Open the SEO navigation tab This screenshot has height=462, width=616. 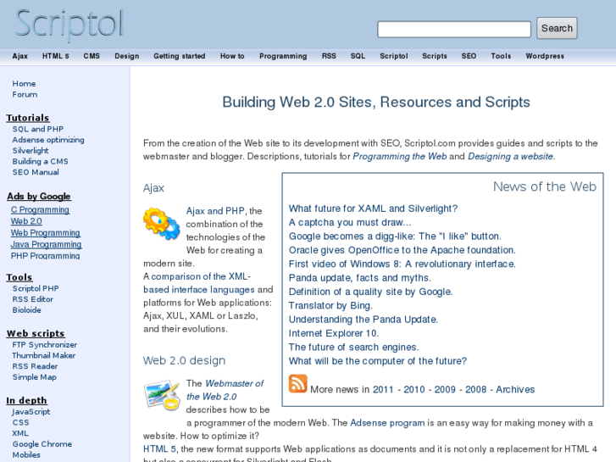[469, 56]
